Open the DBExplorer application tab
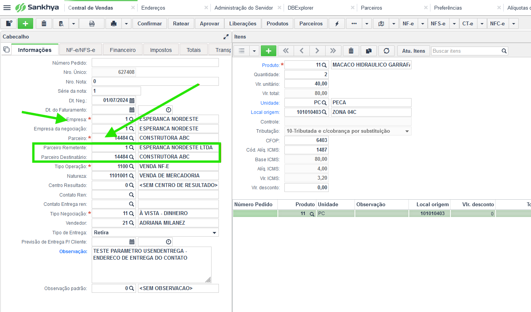 point(301,8)
